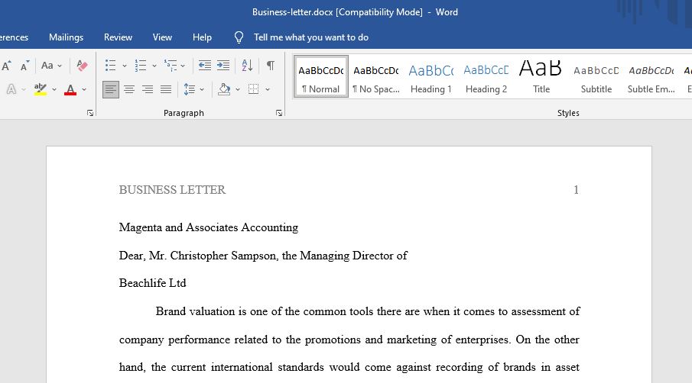
Task: Click the Text Effects outlined A icon
Action: pos(11,89)
